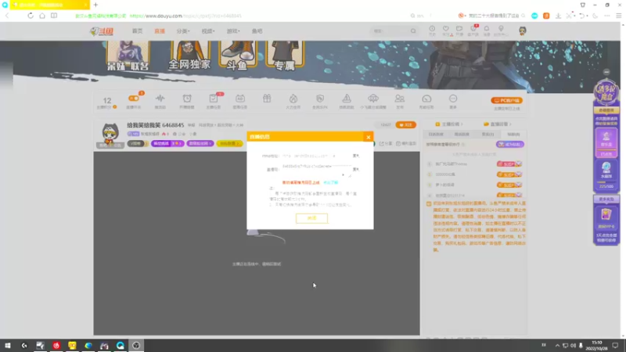Click the blue link after the red warning
This screenshot has width=626, height=352.
click(330, 182)
